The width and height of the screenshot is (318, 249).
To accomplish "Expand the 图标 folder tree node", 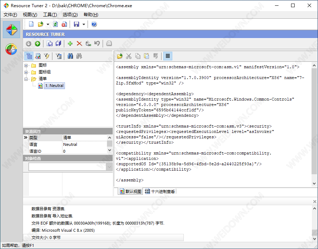I will [26, 65].
